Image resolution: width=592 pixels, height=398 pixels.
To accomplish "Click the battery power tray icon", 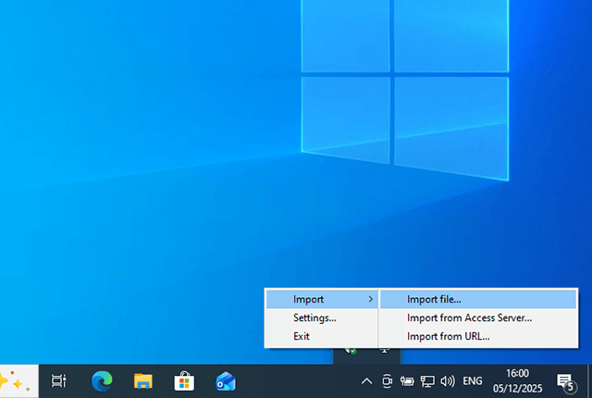I will click(407, 380).
